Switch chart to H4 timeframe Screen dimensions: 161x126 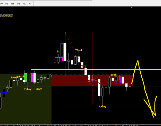click(x=12, y=4)
